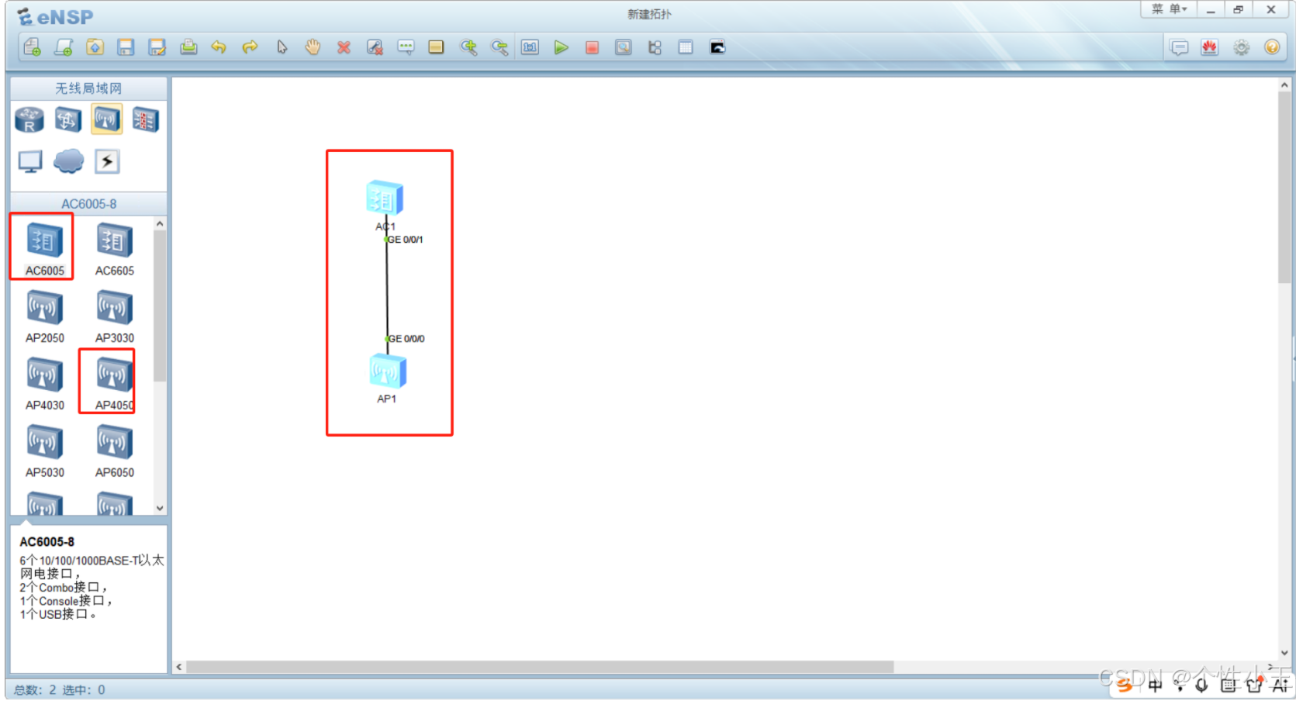Select the PC terminal device category

[30, 161]
